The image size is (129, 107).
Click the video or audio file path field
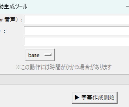(x=77, y=19)
